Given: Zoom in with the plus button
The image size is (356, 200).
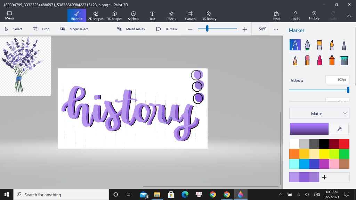Looking at the screenshot, I should pyautogui.click(x=244, y=29).
